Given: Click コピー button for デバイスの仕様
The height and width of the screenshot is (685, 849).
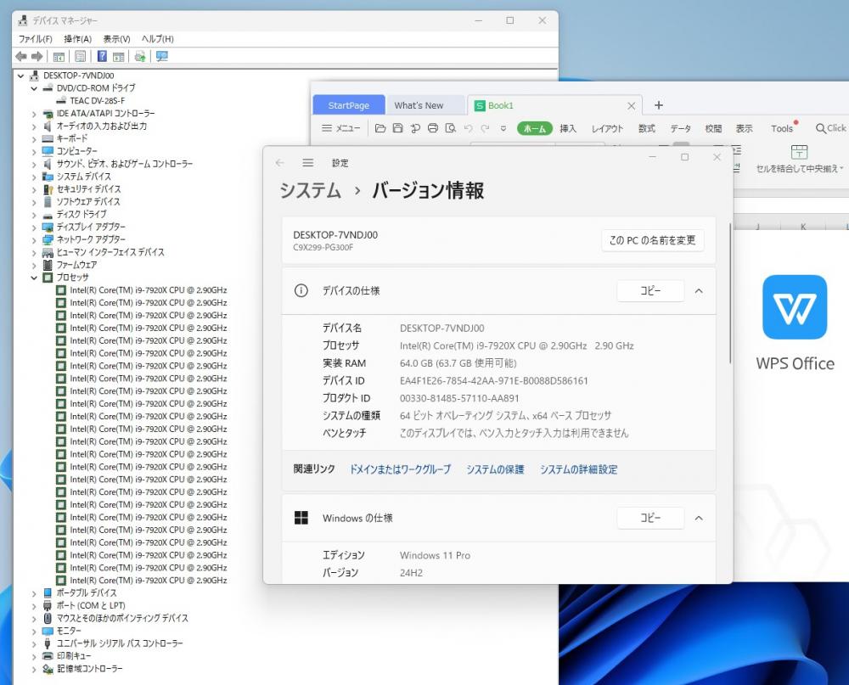Looking at the screenshot, I should (650, 291).
